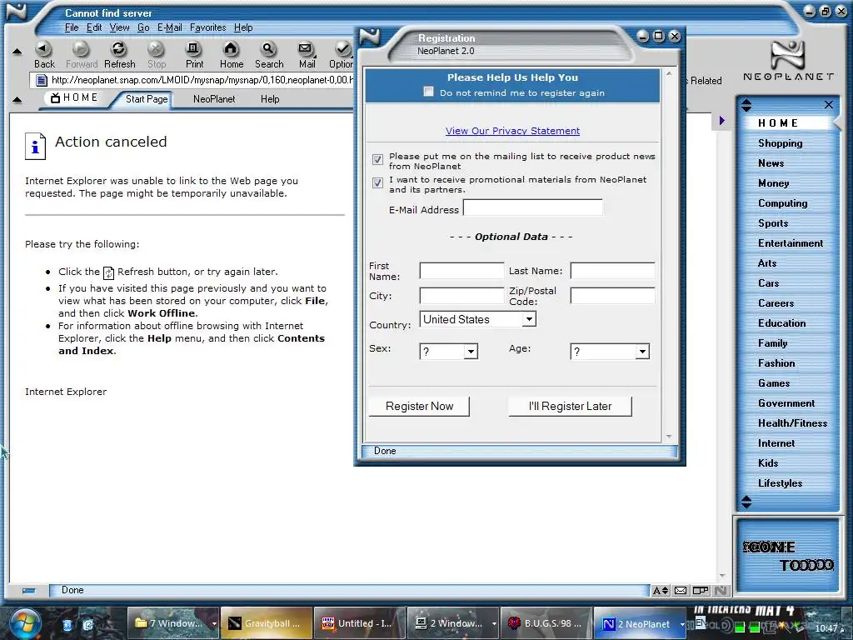Click the Zip/Postal Code input field
The image size is (853, 640).
tap(612, 296)
